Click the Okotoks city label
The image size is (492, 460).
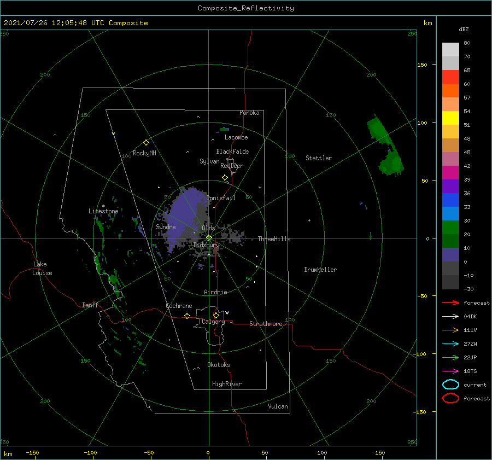[219, 365]
